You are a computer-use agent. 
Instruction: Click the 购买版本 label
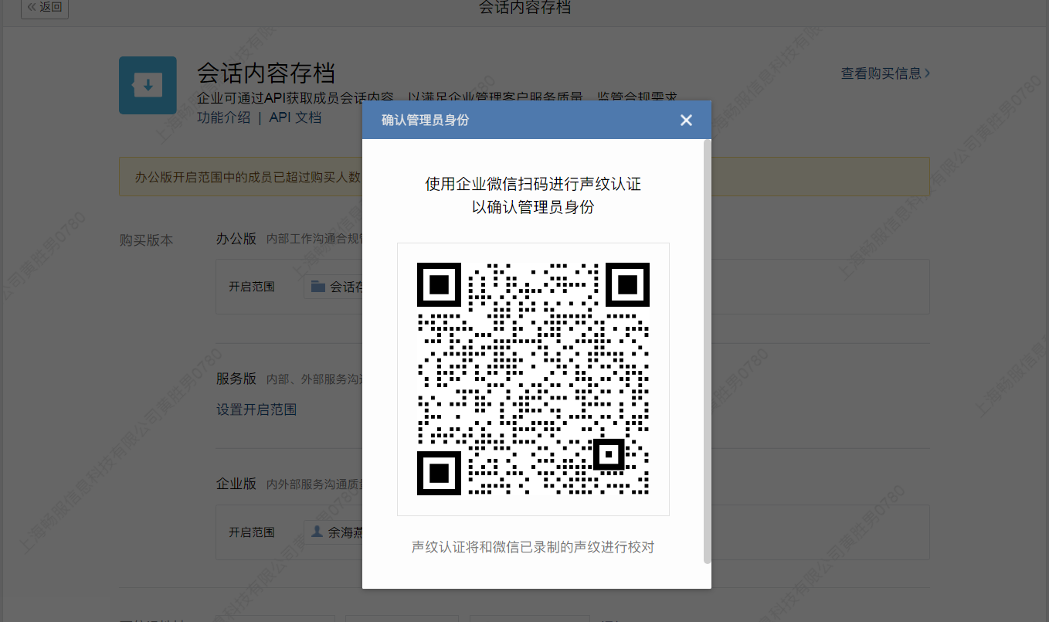pos(146,240)
